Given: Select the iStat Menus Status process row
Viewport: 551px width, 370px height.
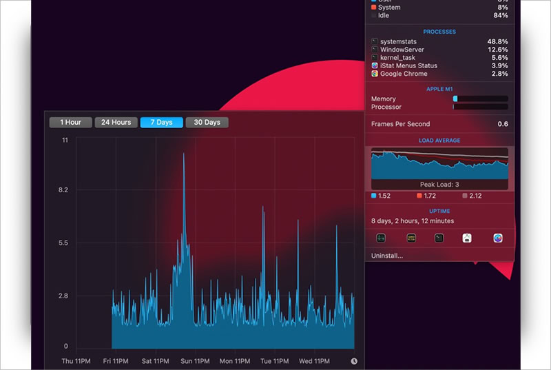Looking at the screenshot, I should tap(439, 65).
